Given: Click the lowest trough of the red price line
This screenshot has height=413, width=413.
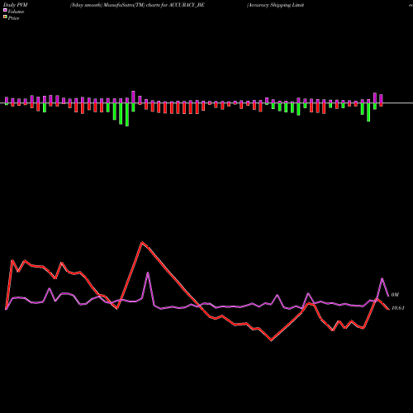Looking at the screenshot, I should 271,340.
